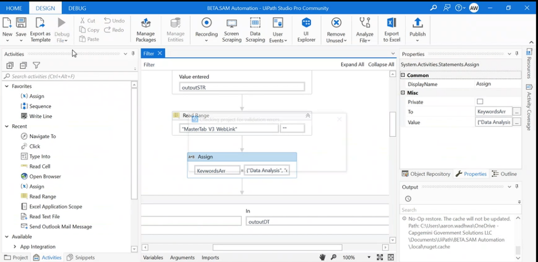This screenshot has width=538, height=262.
Task: Launch Screen Scraping tool
Action: click(x=231, y=29)
